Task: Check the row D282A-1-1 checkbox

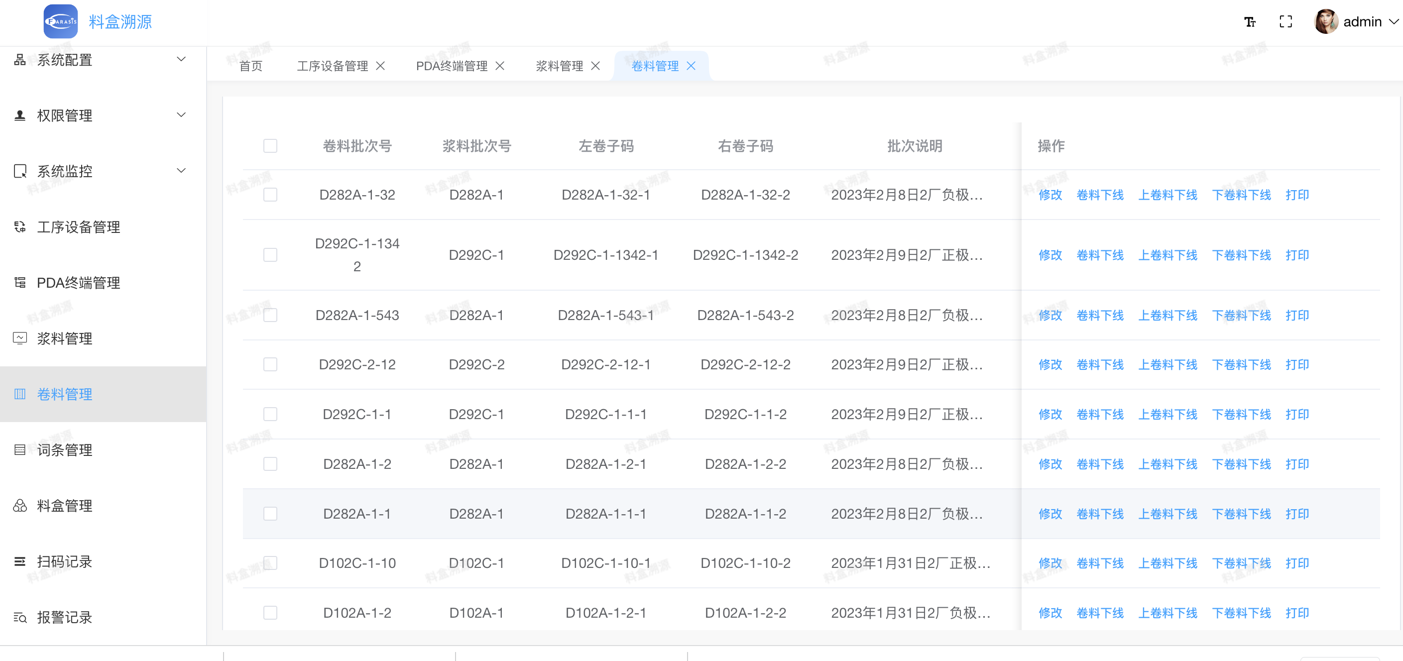Action: [270, 514]
